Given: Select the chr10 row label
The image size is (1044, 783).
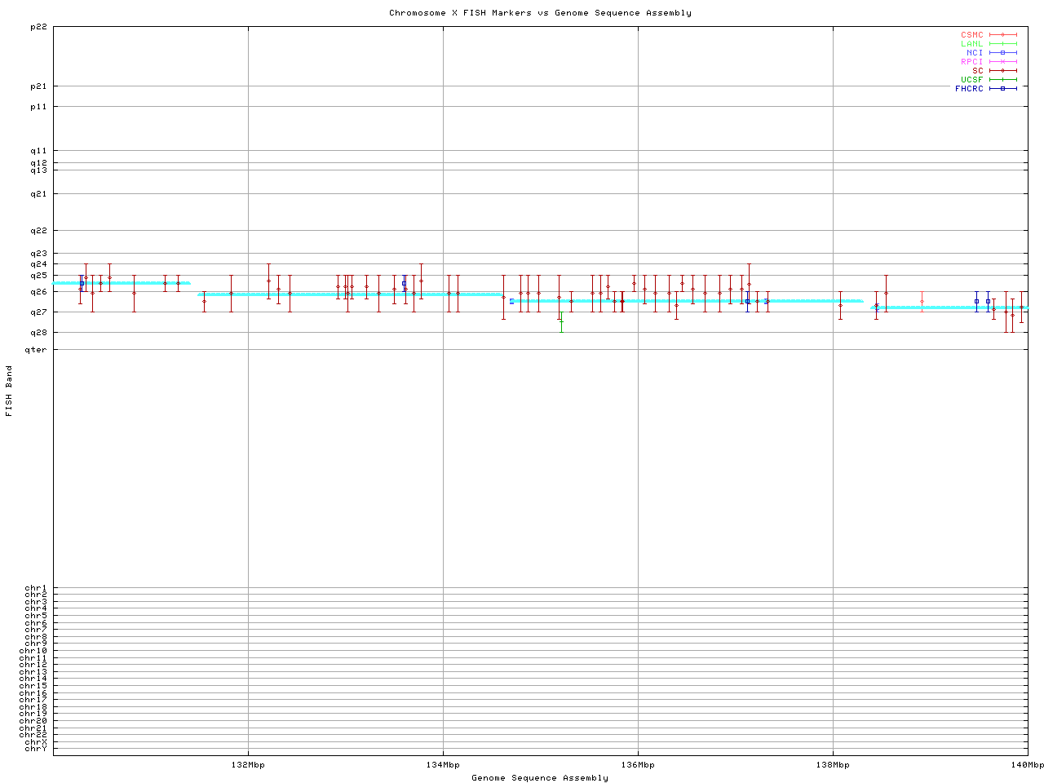Looking at the screenshot, I should pos(34,651).
